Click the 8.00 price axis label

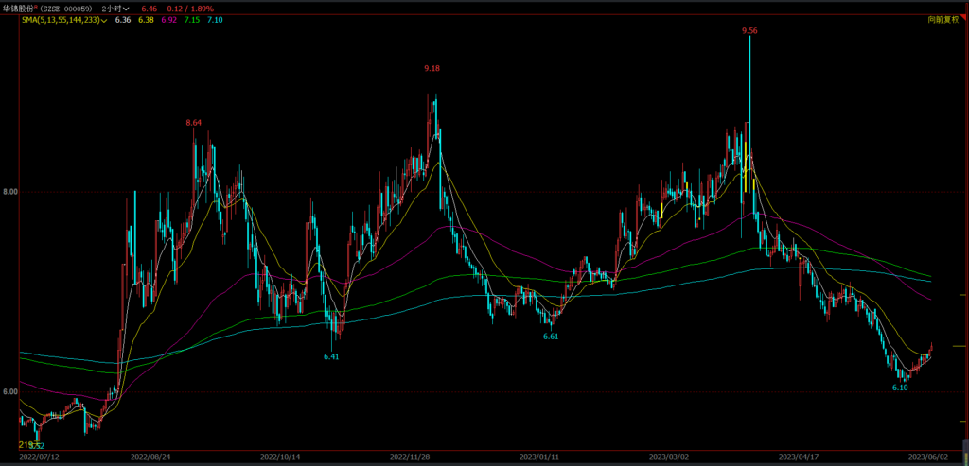(10, 192)
